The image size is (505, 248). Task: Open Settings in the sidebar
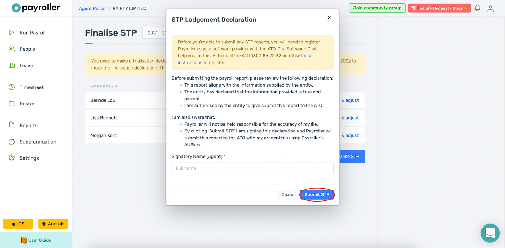[29, 158]
